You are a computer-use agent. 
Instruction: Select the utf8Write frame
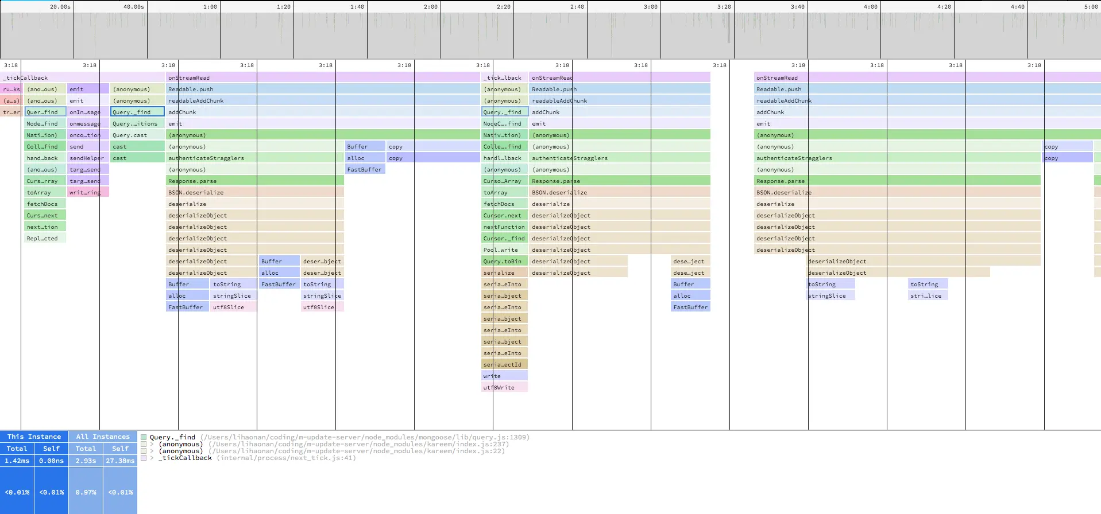click(504, 387)
